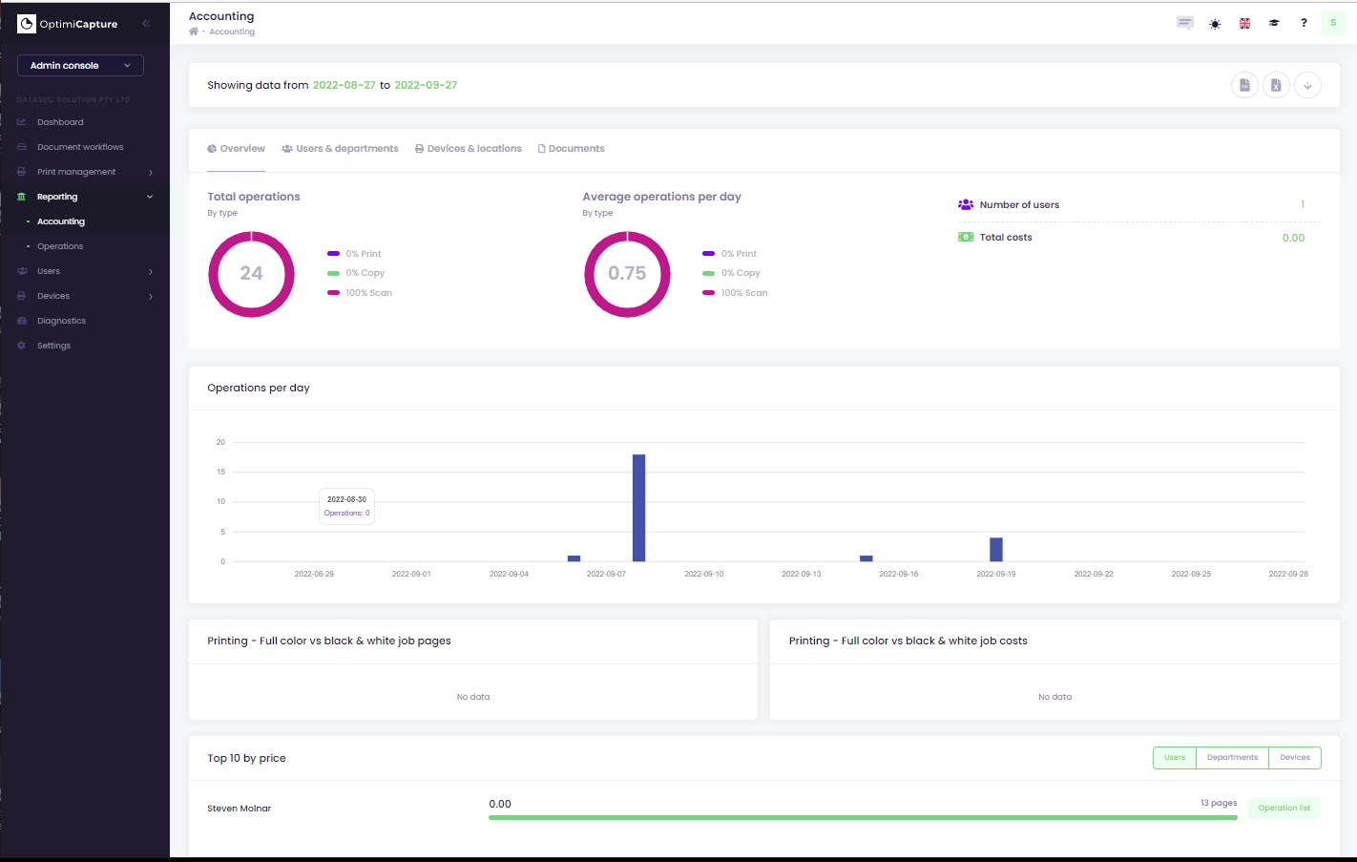
Task: Click the Diagnostics icon in sidebar
Action: [21, 321]
